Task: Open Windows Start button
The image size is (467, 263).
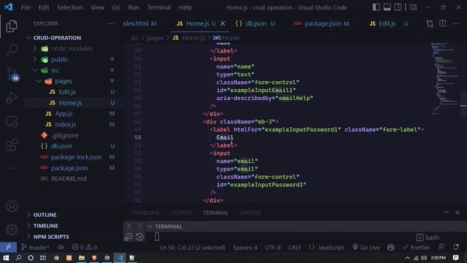Action: pyautogui.click(x=6, y=258)
